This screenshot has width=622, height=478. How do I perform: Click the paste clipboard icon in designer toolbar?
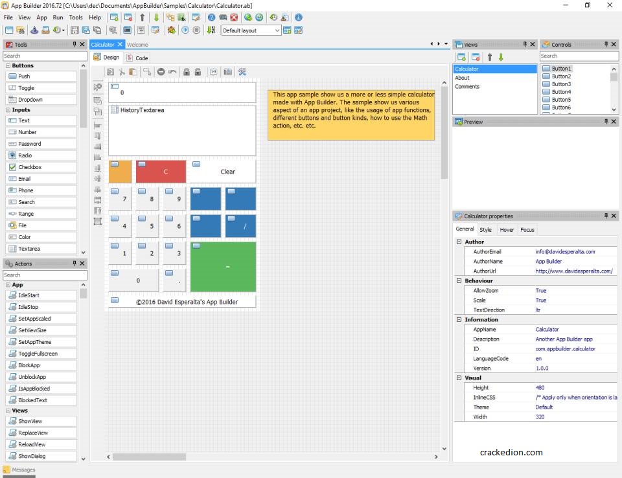[x=133, y=72]
